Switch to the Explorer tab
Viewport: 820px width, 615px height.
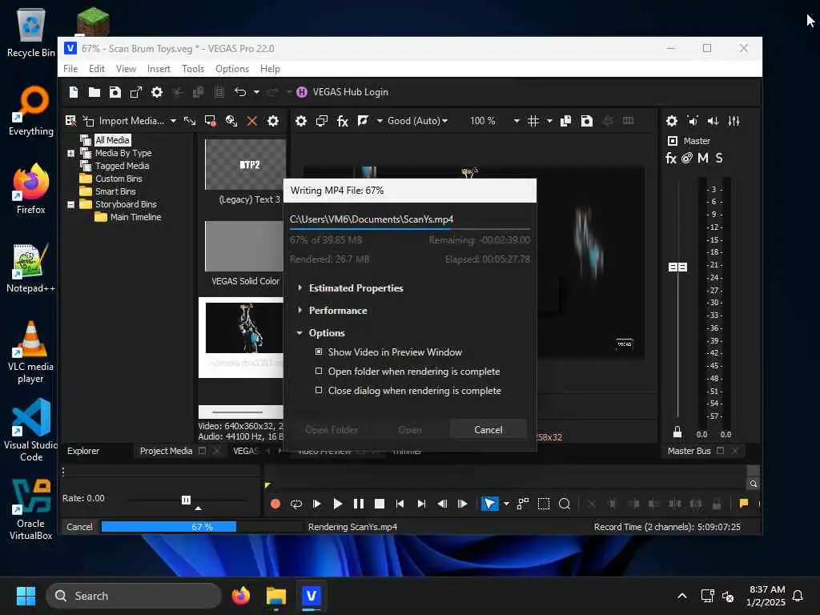[83, 451]
